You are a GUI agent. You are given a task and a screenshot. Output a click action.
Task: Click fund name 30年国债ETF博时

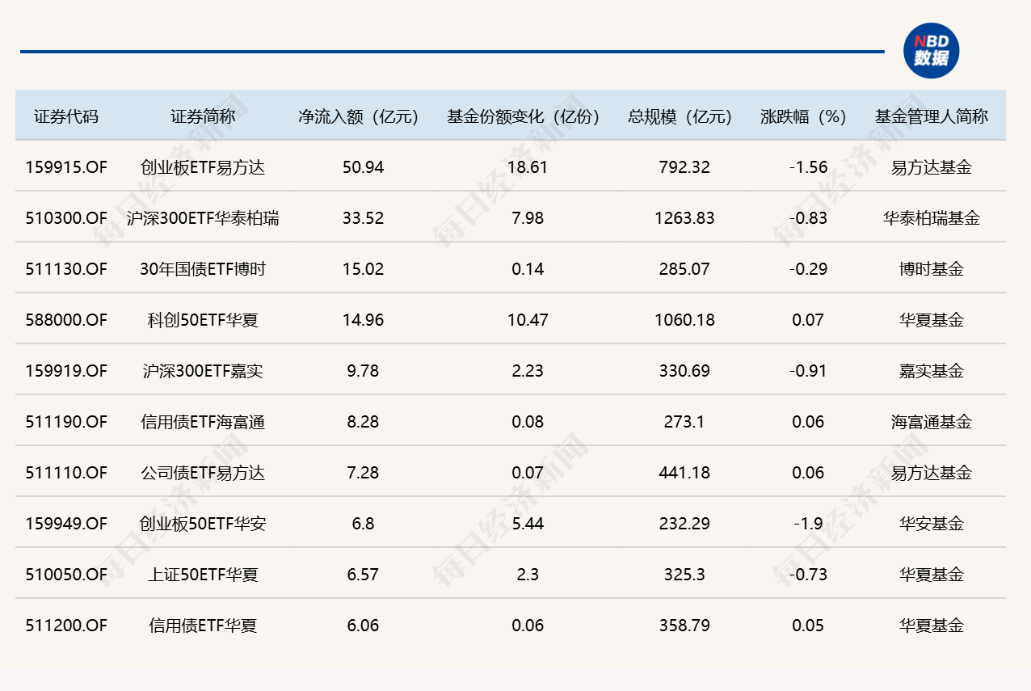203,269
